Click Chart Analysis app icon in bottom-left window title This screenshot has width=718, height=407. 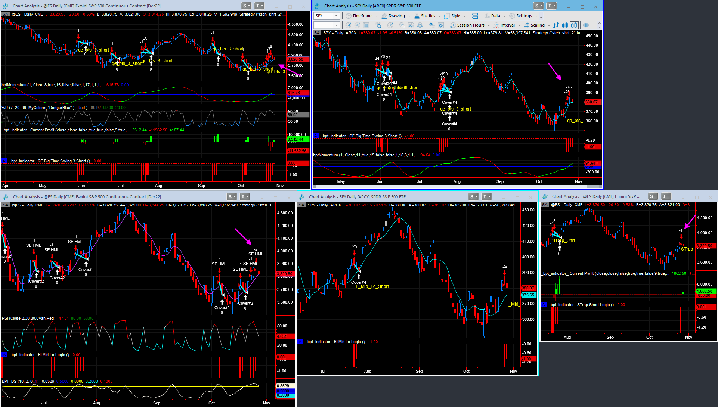(6, 197)
